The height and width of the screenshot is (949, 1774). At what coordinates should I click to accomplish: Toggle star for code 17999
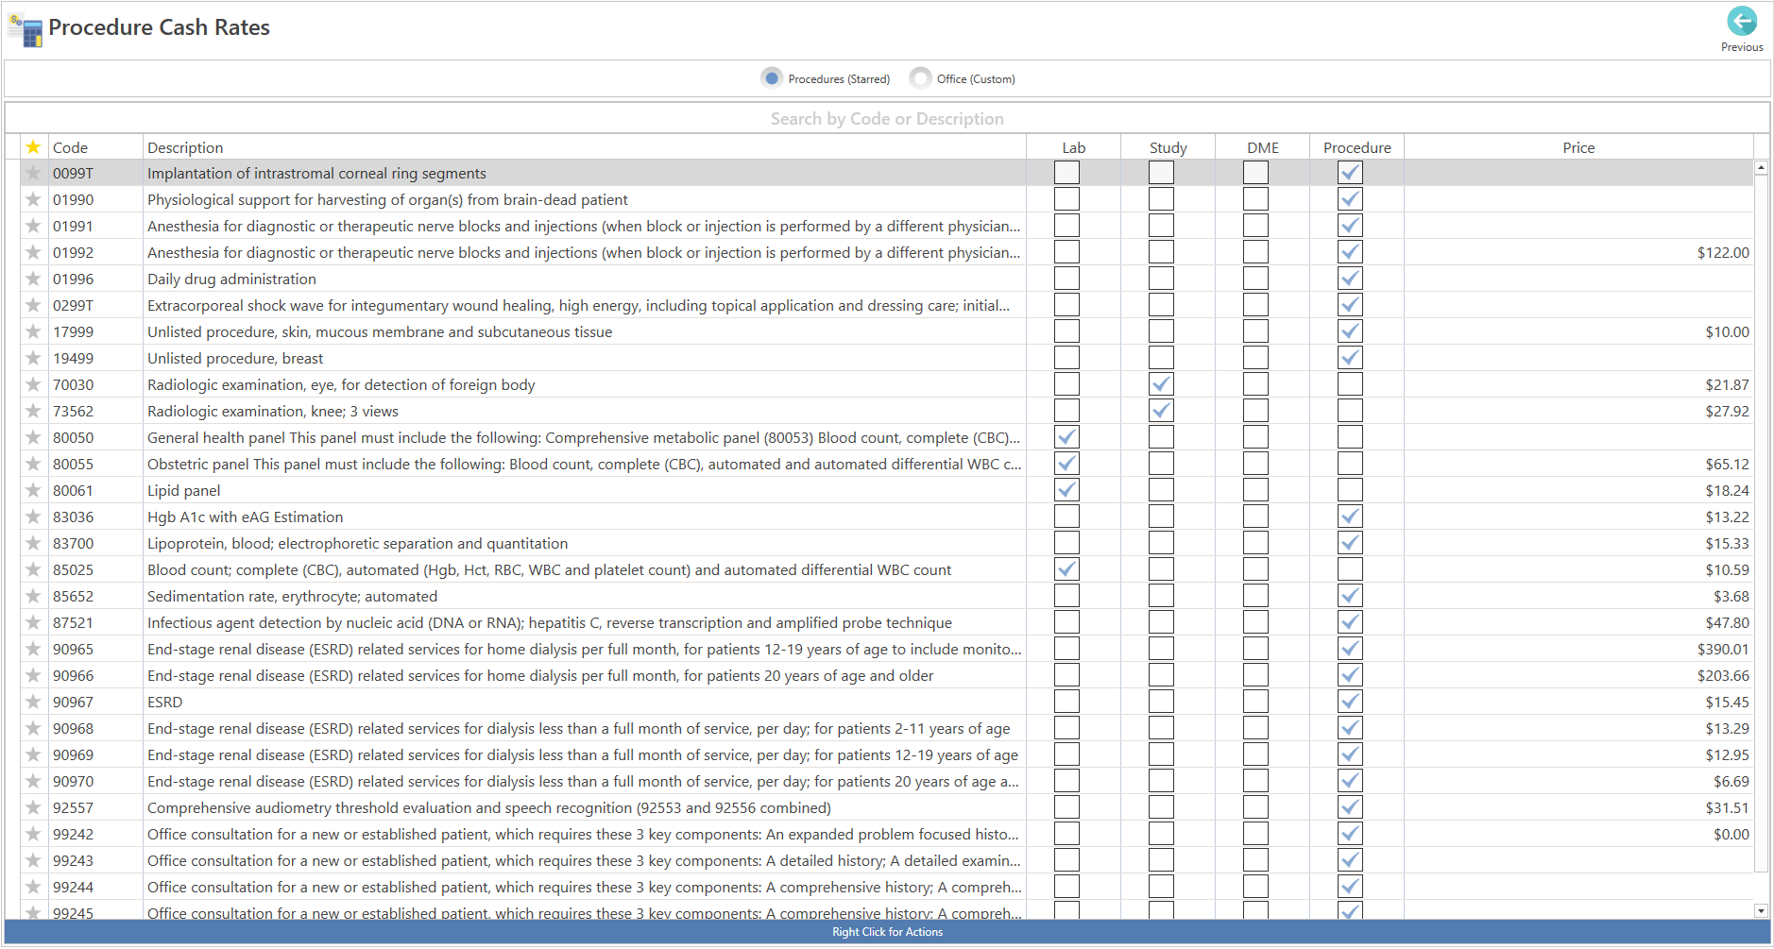click(x=33, y=331)
